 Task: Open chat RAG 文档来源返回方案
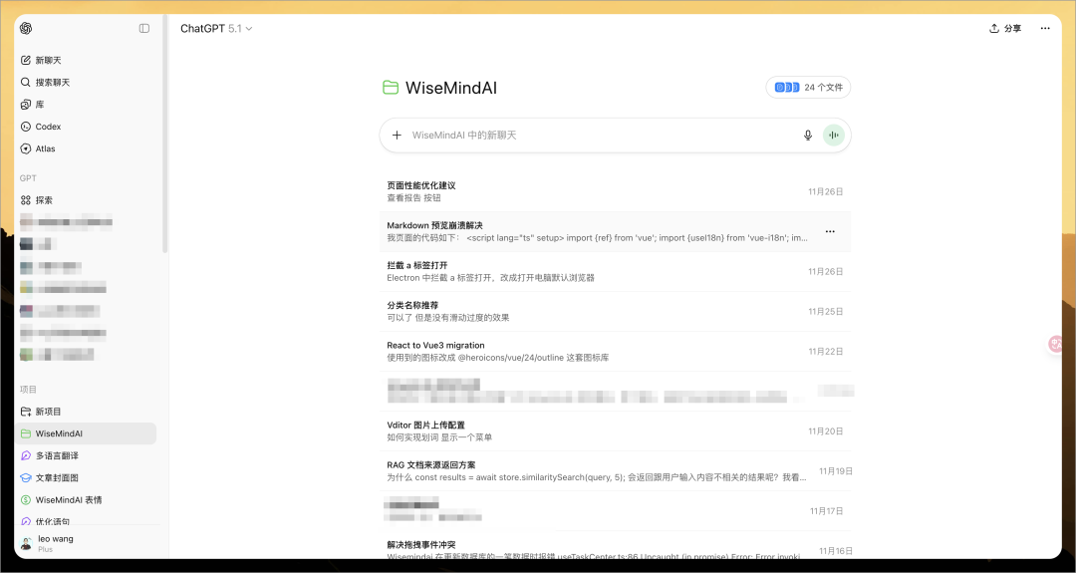click(x=615, y=470)
